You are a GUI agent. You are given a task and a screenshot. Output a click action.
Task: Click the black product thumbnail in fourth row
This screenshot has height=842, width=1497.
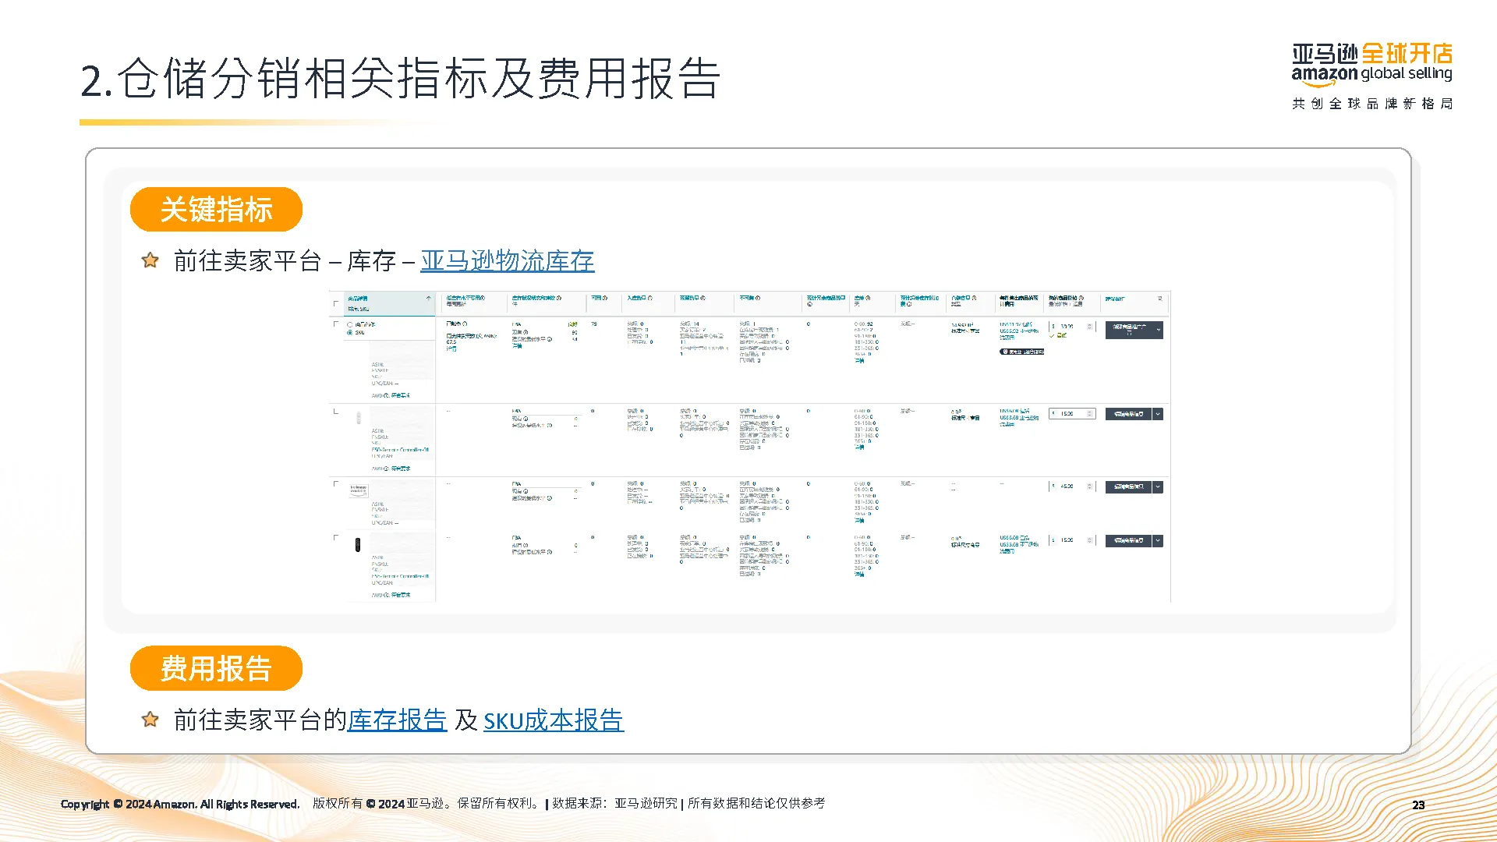click(358, 544)
